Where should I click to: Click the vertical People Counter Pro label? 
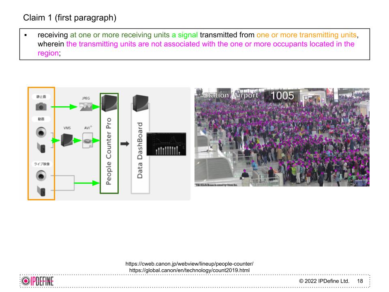point(109,151)
